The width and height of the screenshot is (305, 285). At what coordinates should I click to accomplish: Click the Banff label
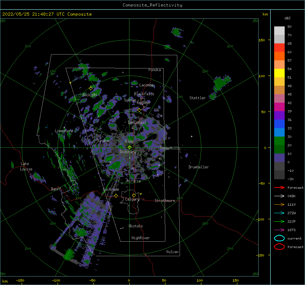[56, 189]
